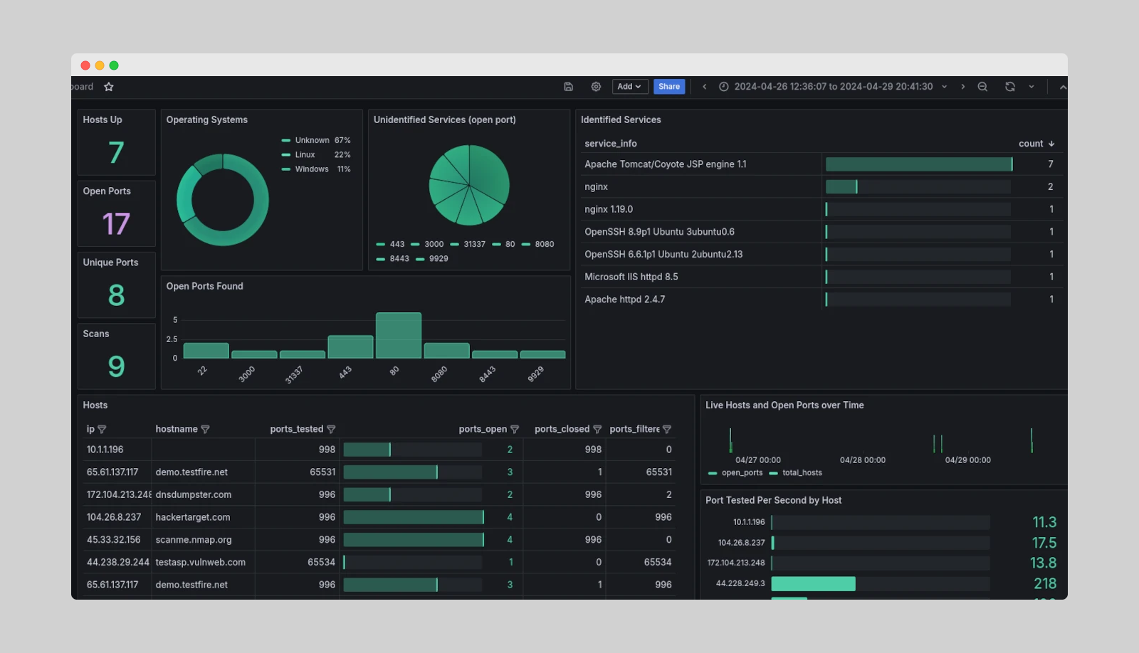Click the Share button
1139x653 pixels.
tap(669, 87)
